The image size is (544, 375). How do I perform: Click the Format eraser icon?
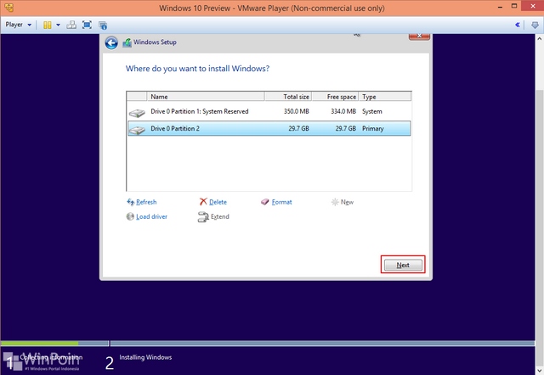[265, 202]
